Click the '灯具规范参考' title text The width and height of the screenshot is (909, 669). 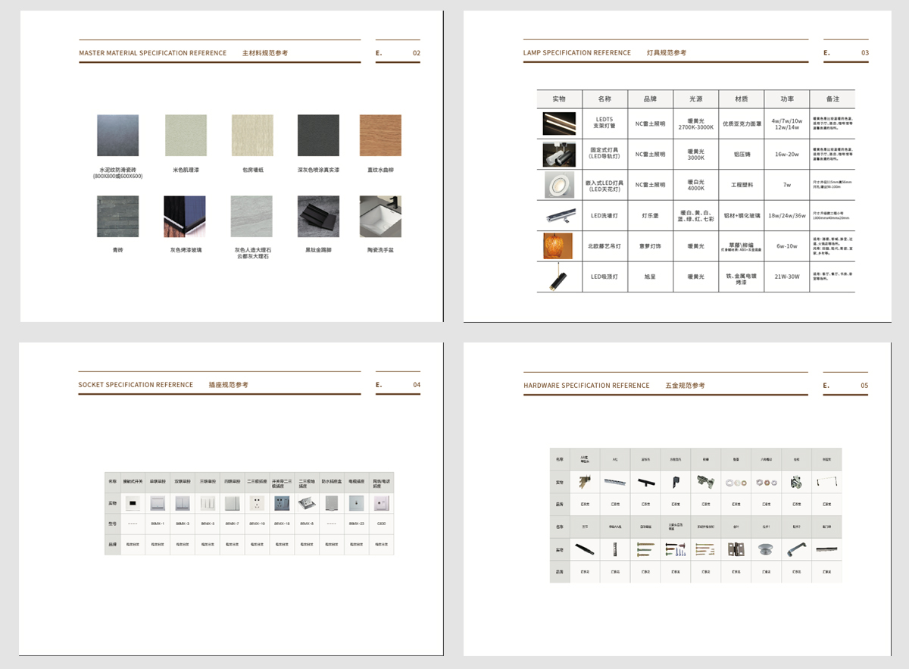667,53
